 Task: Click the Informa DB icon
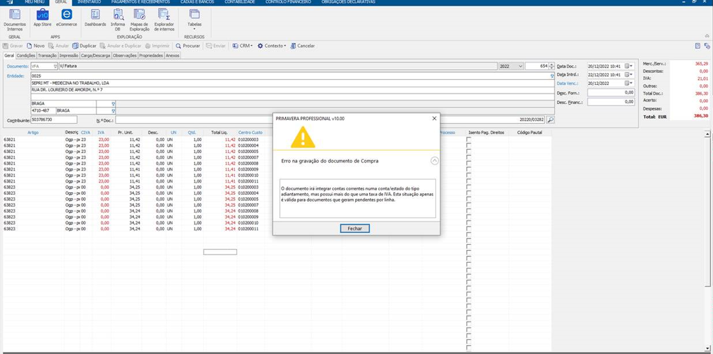pos(118,18)
